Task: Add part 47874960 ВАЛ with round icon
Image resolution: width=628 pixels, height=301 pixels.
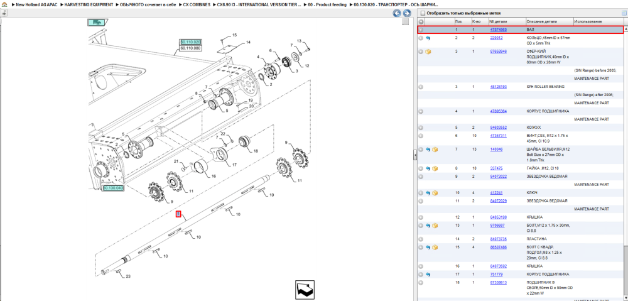Action: 421,30
